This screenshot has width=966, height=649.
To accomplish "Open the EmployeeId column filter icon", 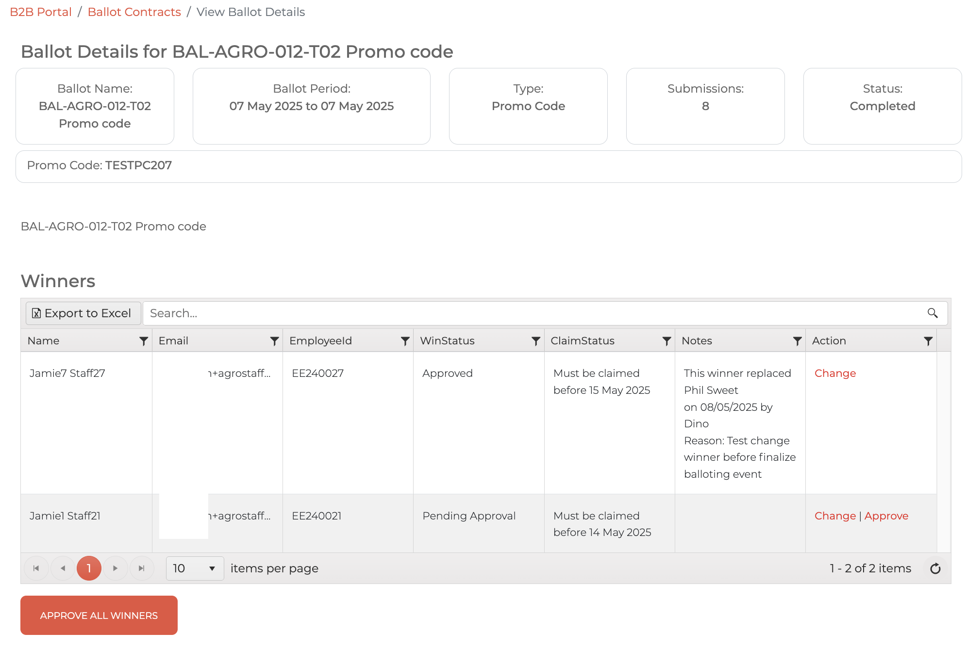I will pos(405,341).
